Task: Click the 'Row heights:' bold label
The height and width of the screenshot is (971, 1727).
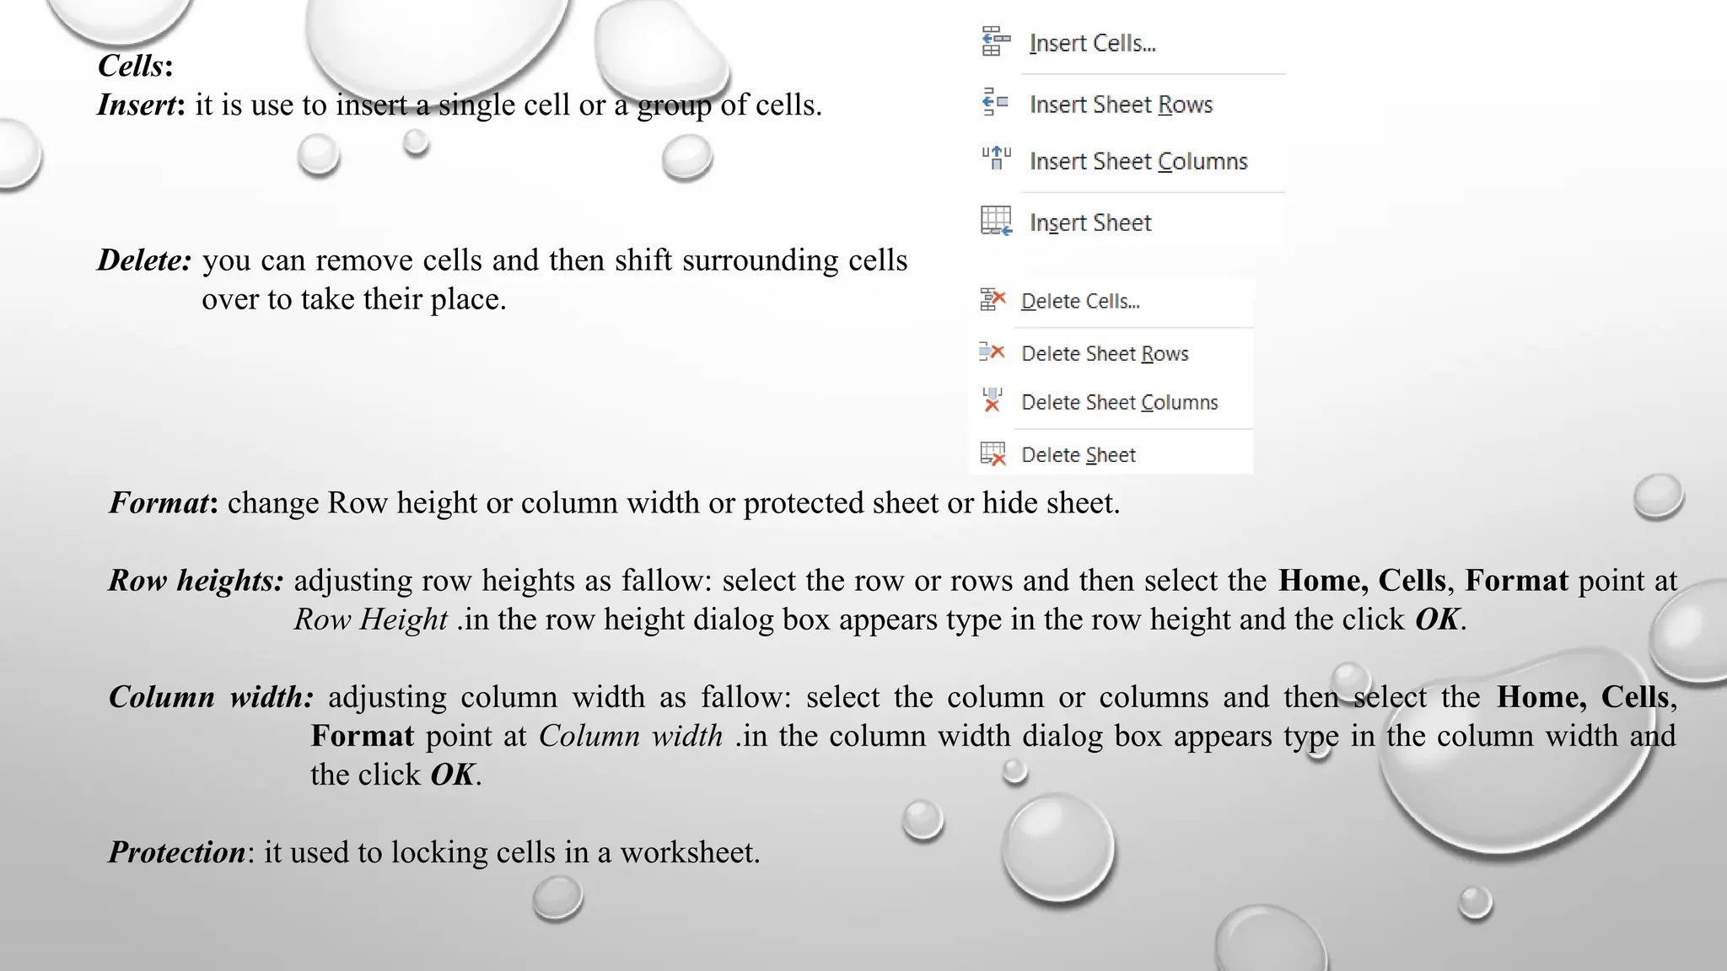Action: (x=196, y=580)
